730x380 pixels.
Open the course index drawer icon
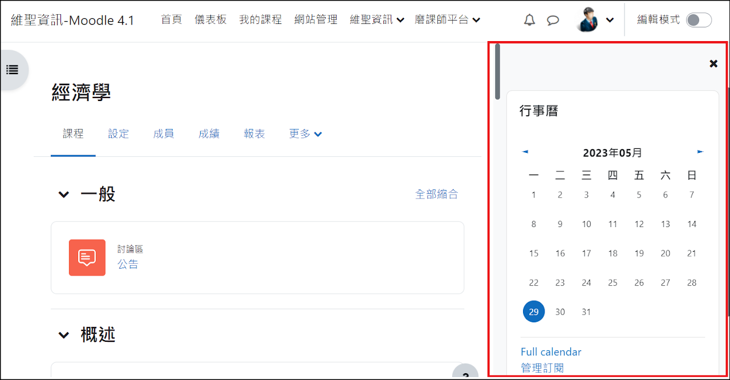pyautogui.click(x=12, y=70)
